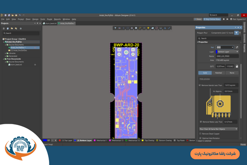Image resolution: width=247 pixels, height=165 pixels.
Task: Collapse the Source Documents folder under Ardal_fire.PrjPcb
Action: pyautogui.click(x=5, y=45)
